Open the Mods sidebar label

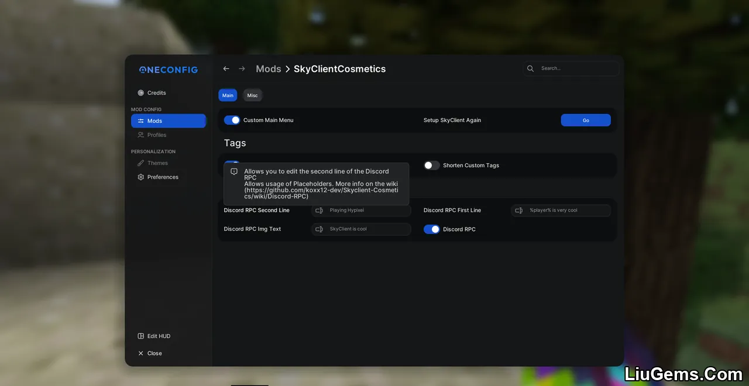tap(154, 121)
